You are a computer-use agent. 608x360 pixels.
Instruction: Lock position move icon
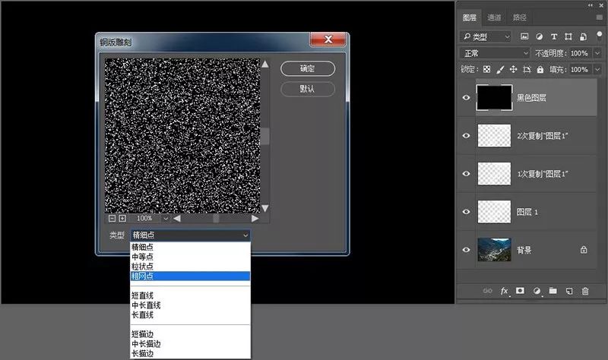click(514, 69)
